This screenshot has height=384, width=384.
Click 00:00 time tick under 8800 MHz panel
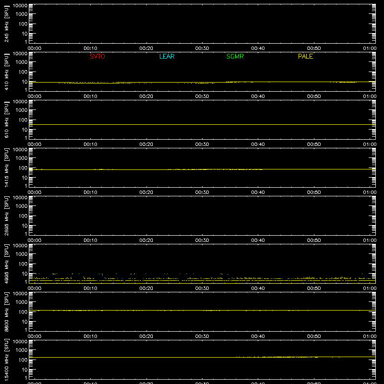pos(35,336)
